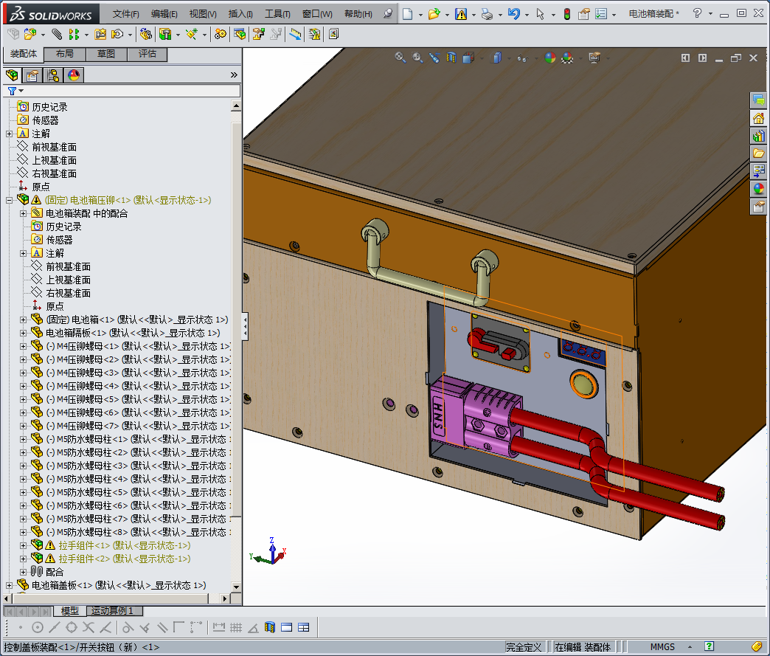This screenshot has width=770, height=656.
Task: Expand the 注解 tree node at top
Action: coord(9,134)
